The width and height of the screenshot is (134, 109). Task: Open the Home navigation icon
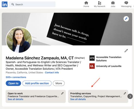(86, 3)
